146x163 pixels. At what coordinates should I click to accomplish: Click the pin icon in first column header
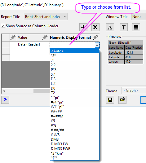click(13, 37)
